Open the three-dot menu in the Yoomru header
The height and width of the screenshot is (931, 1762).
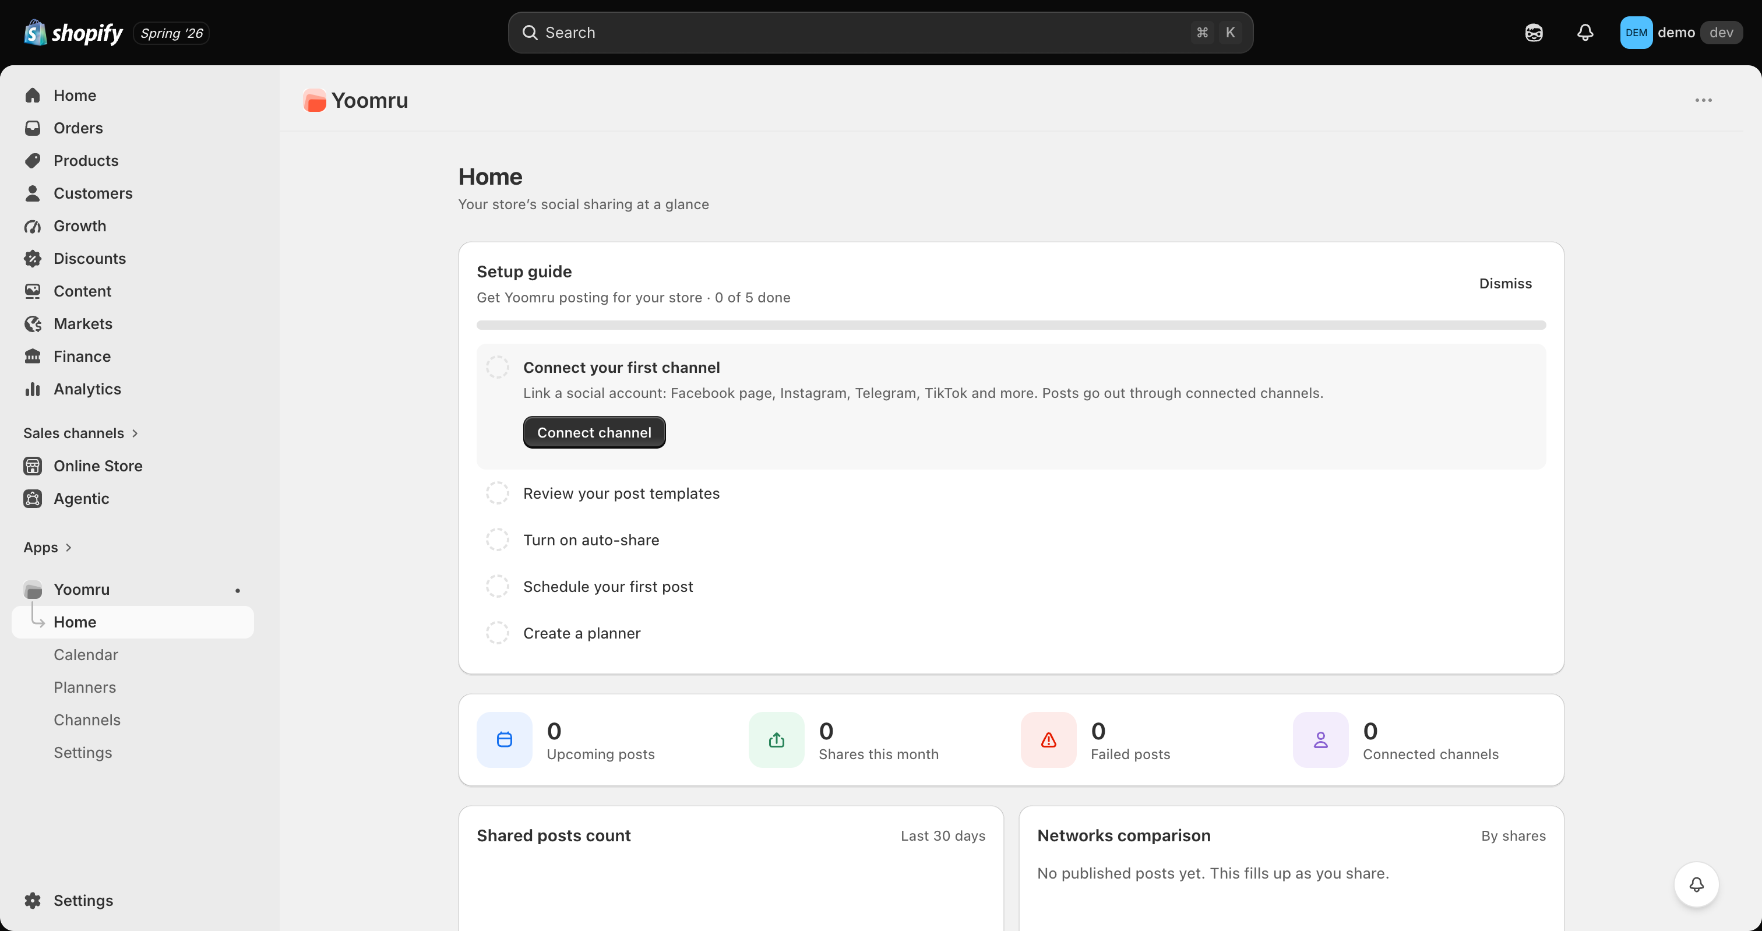(x=1703, y=100)
